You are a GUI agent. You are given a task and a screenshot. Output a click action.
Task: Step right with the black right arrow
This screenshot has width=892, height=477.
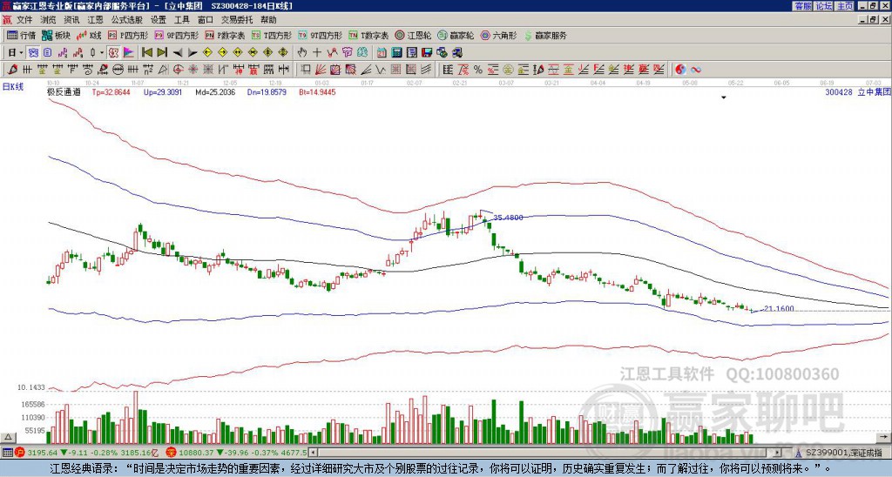click(x=193, y=53)
